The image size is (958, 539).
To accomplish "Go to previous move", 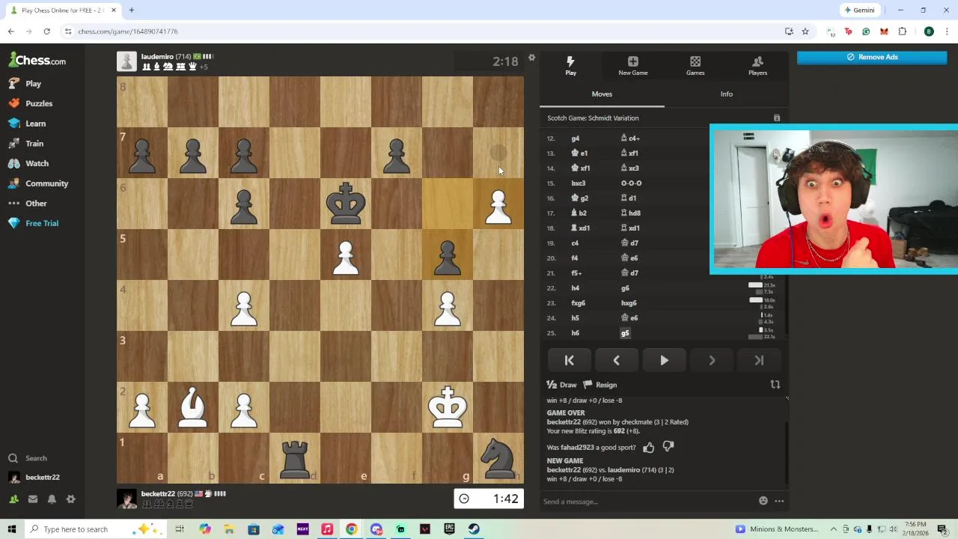I will pyautogui.click(x=616, y=361).
